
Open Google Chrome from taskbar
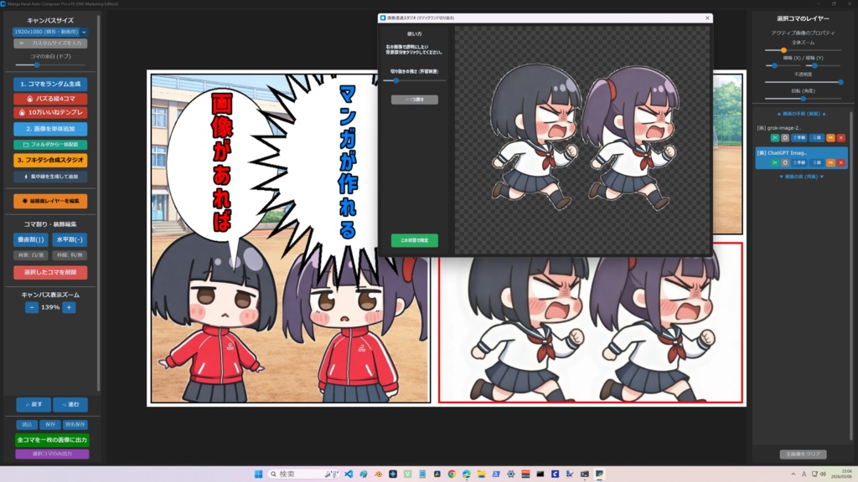pos(452,474)
